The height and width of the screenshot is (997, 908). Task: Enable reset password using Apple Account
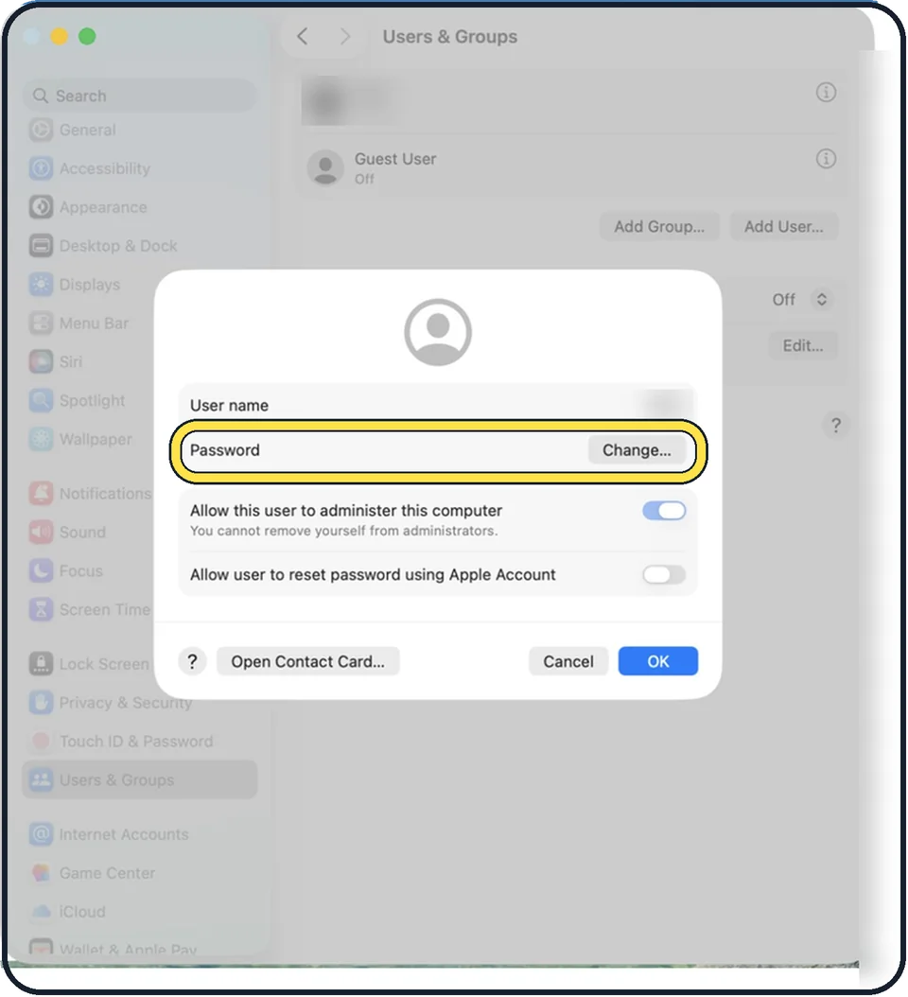pyautogui.click(x=664, y=575)
